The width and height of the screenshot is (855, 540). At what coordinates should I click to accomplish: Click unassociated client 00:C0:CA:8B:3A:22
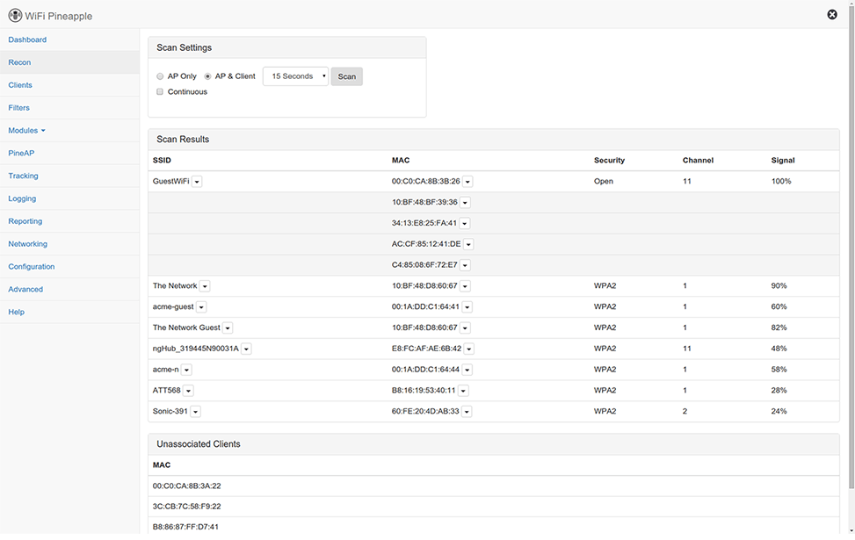186,486
